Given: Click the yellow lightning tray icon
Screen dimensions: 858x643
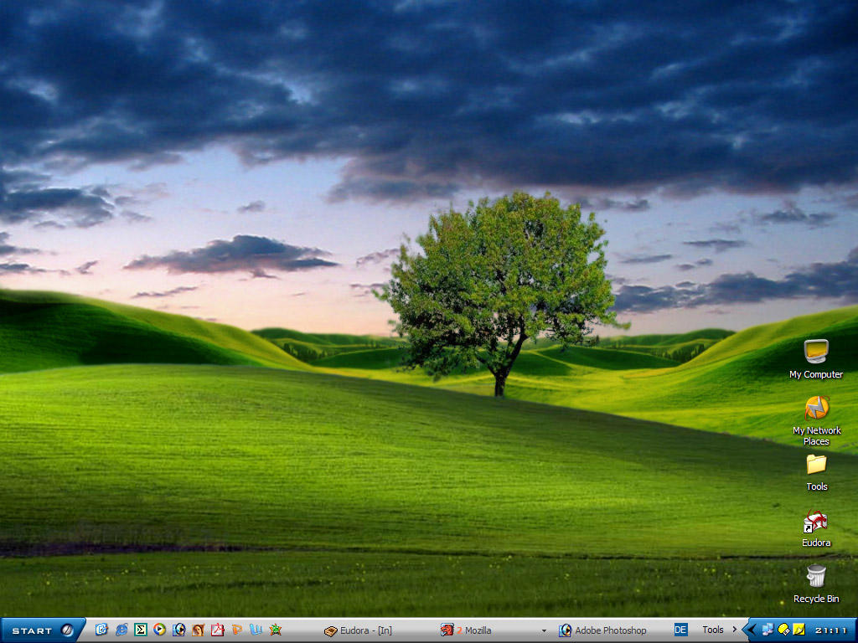Looking at the screenshot, I should [x=799, y=630].
